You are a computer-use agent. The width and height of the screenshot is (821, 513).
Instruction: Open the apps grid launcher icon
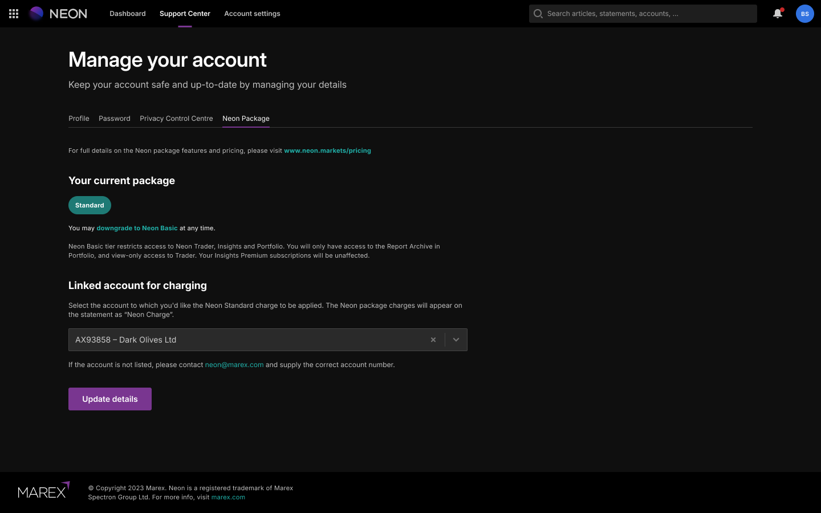(14, 14)
